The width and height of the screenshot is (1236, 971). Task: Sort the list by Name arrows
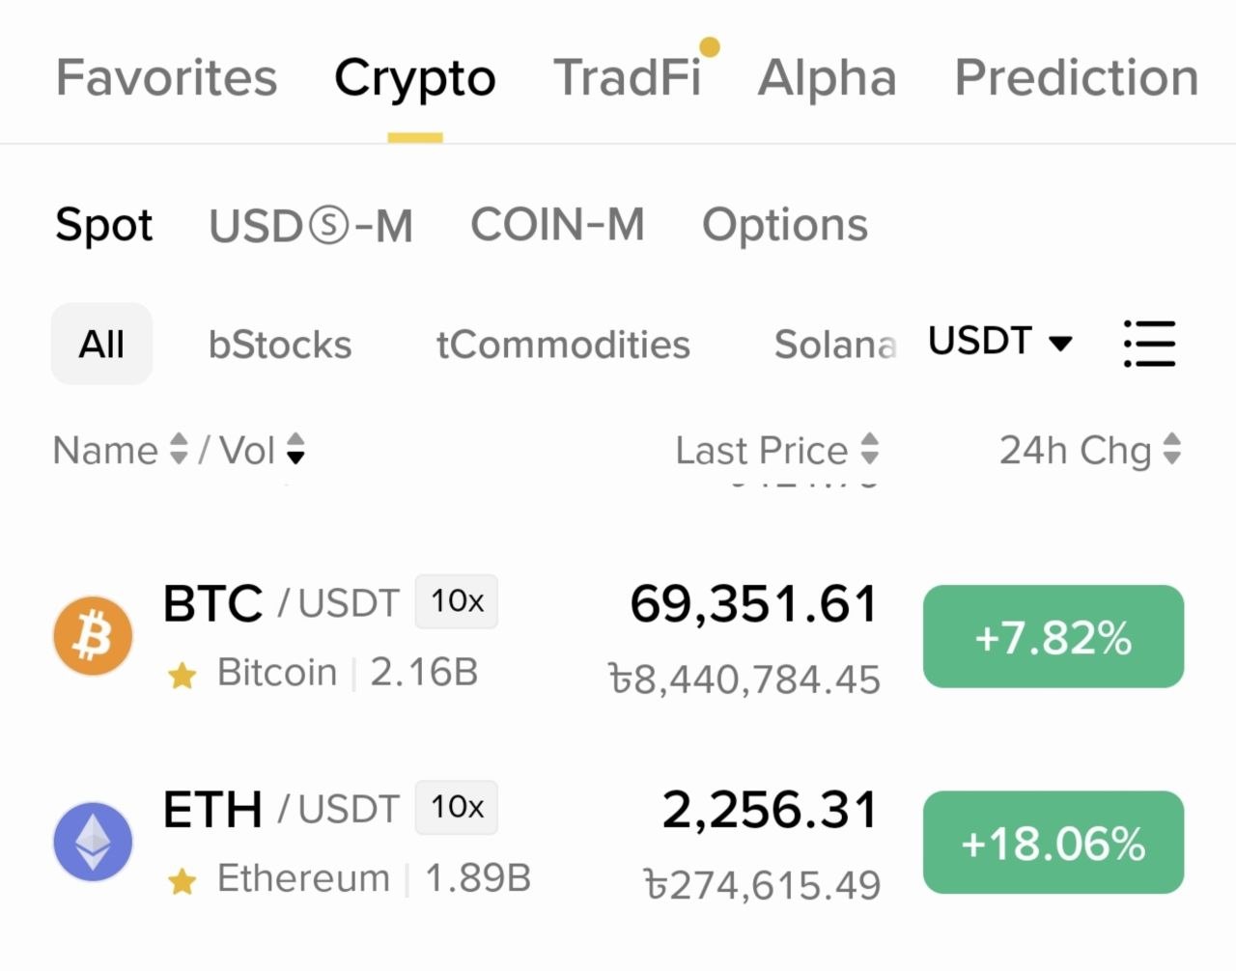pyautogui.click(x=179, y=449)
